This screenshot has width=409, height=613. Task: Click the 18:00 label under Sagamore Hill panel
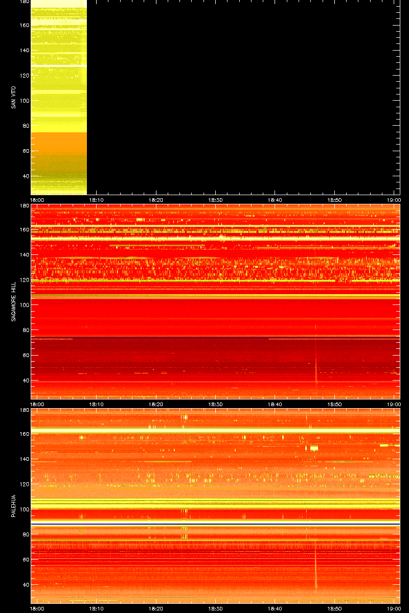point(37,405)
